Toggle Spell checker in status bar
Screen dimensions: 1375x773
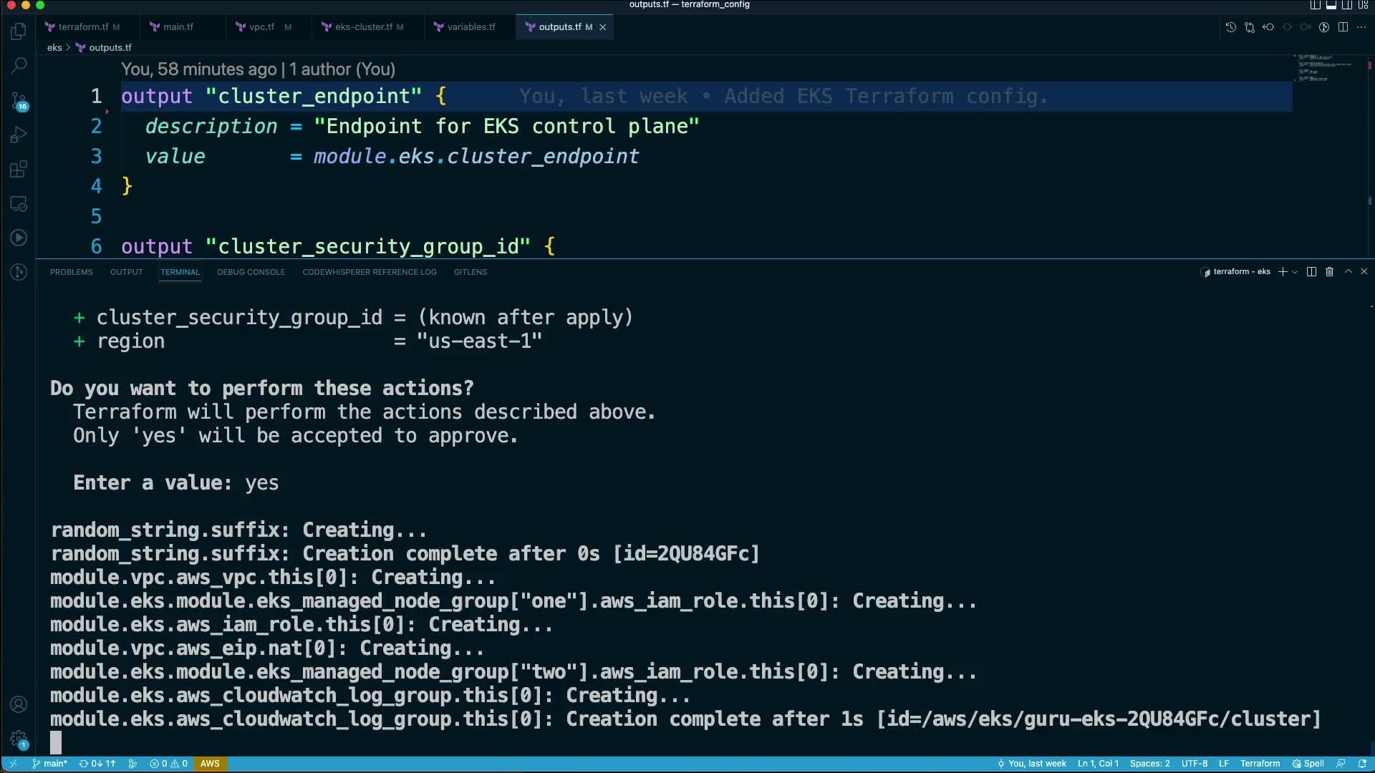pos(1308,764)
